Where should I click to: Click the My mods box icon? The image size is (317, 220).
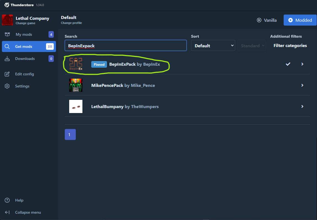(x=7, y=34)
